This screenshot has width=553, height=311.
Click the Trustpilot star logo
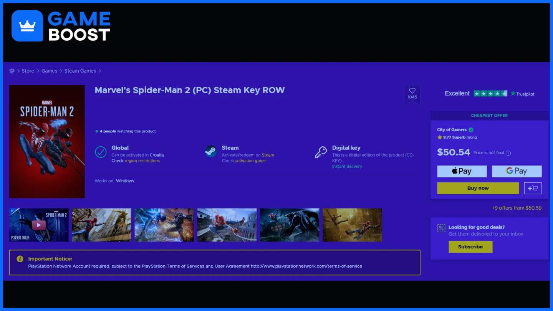(513, 94)
